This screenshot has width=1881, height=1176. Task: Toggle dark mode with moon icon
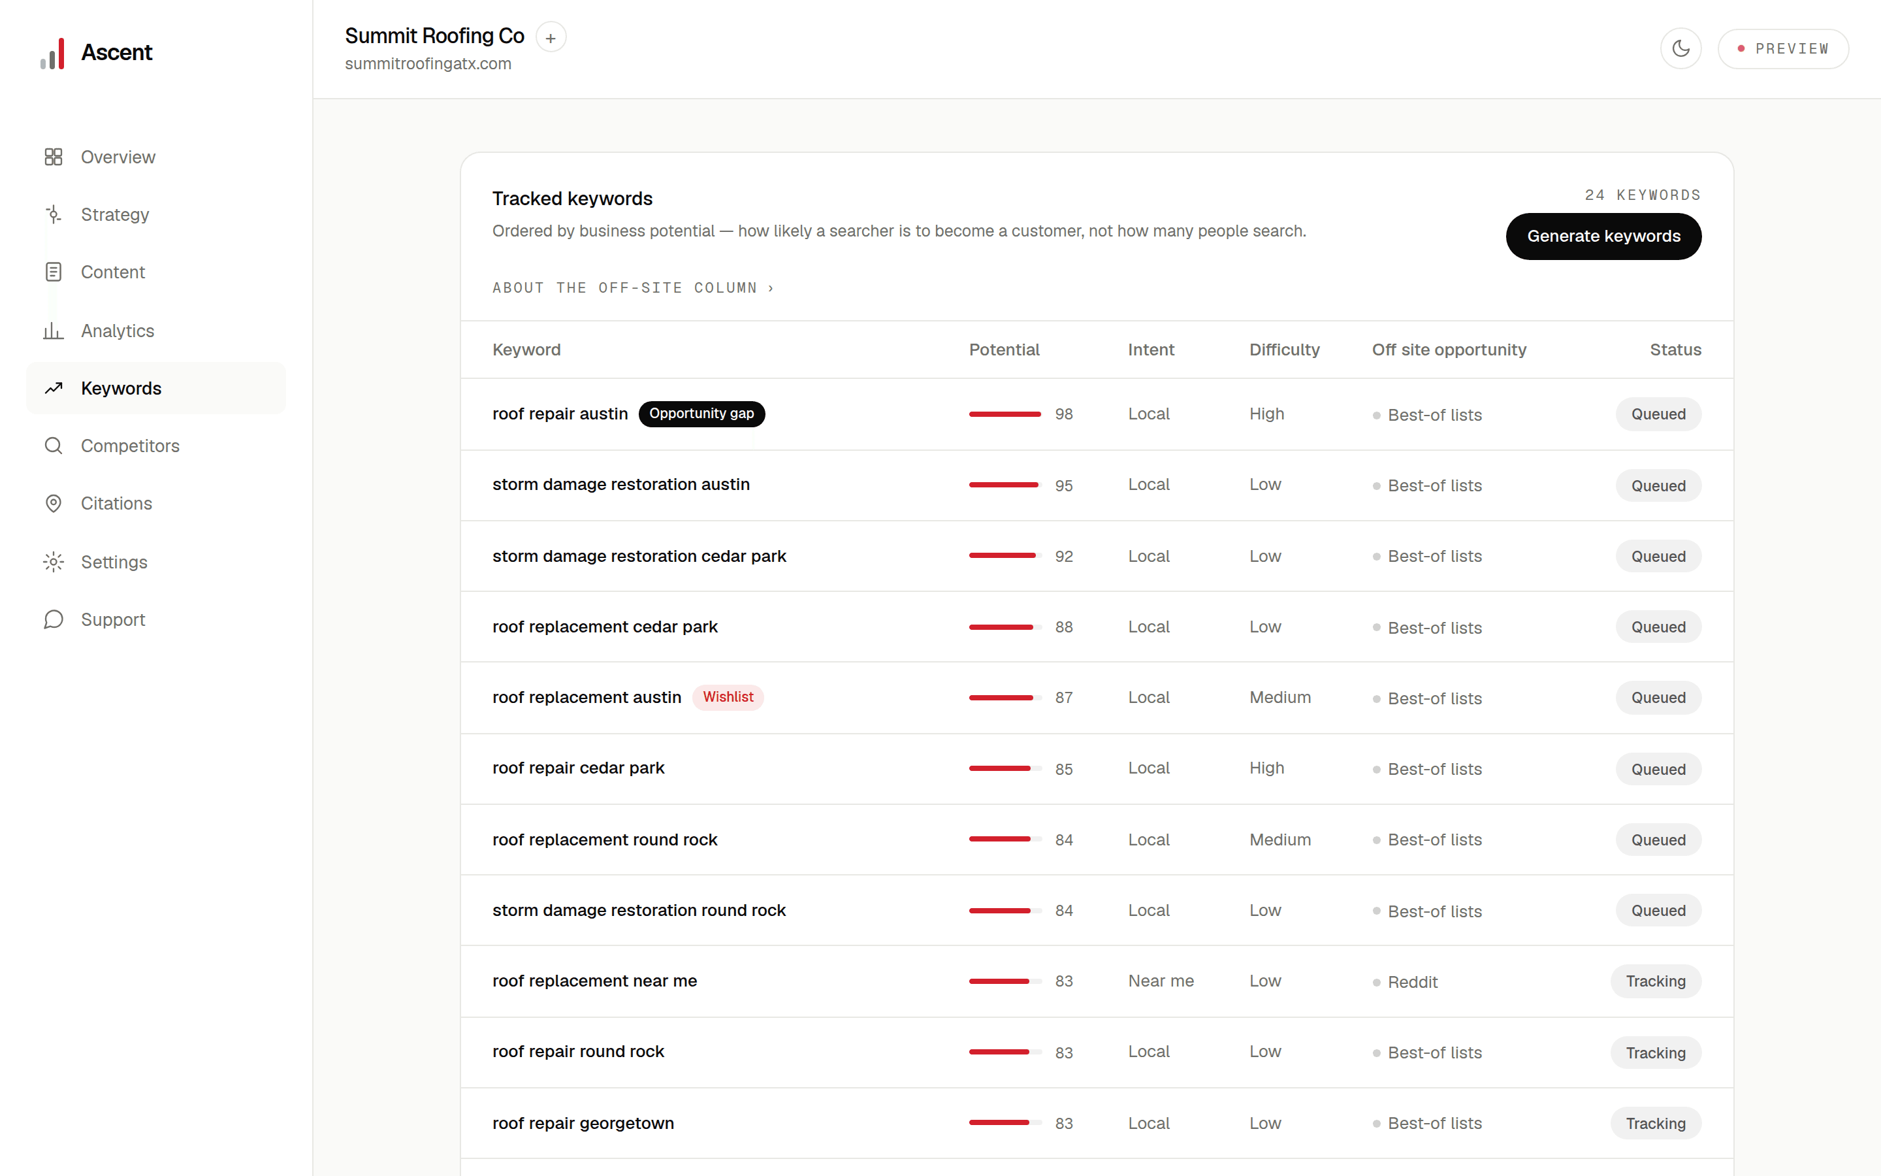[x=1680, y=49]
